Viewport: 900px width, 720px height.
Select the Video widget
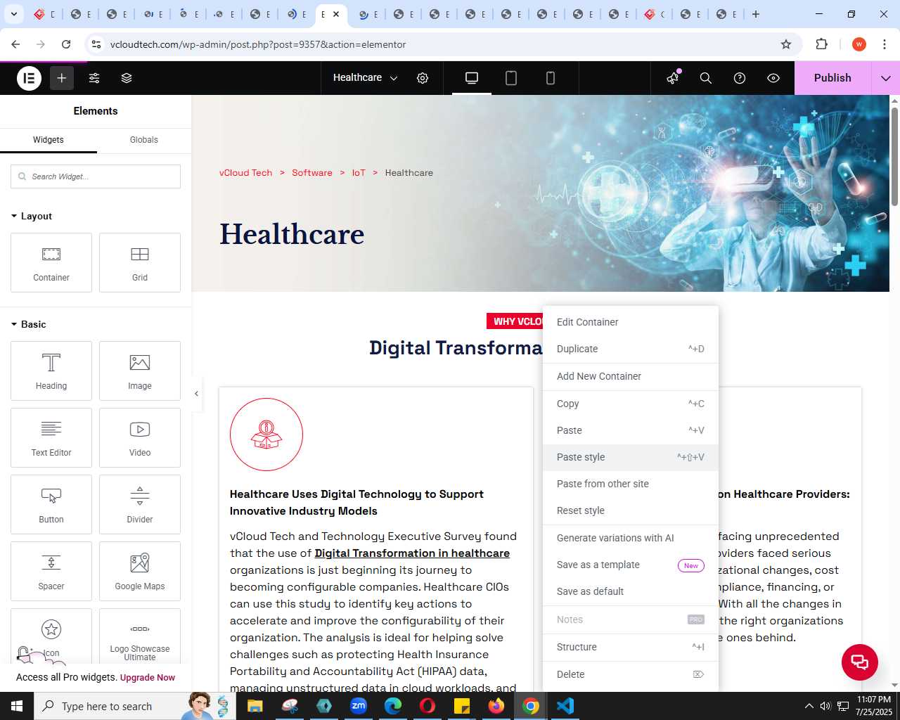(x=140, y=437)
